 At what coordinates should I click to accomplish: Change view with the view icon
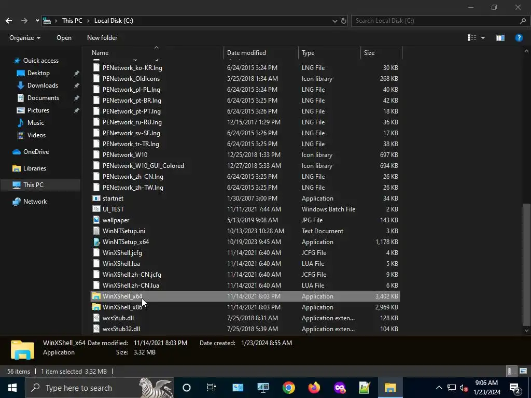point(472,37)
